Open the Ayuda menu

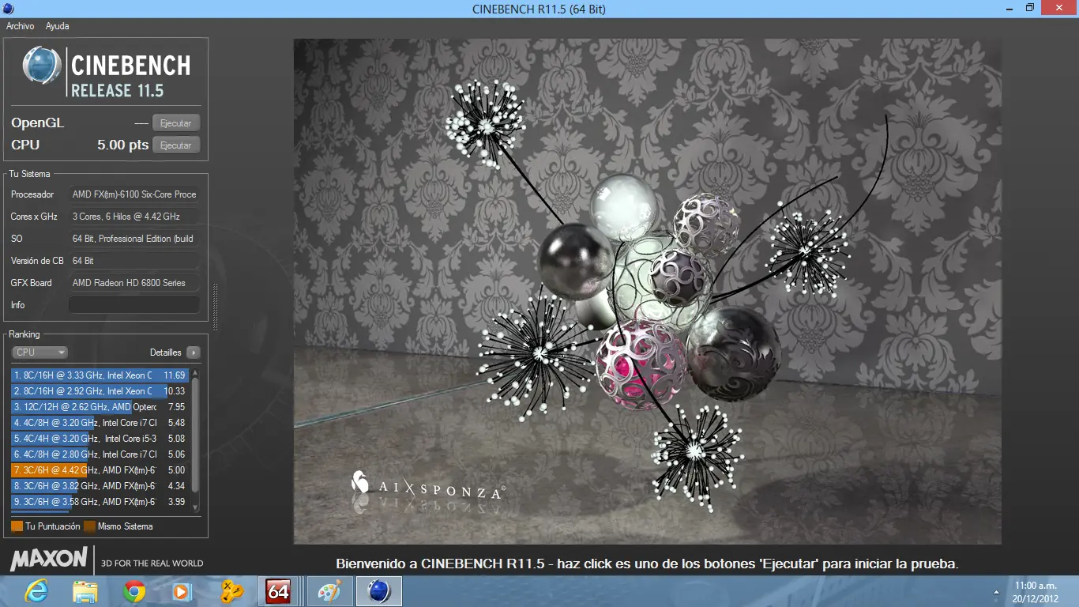point(58,26)
